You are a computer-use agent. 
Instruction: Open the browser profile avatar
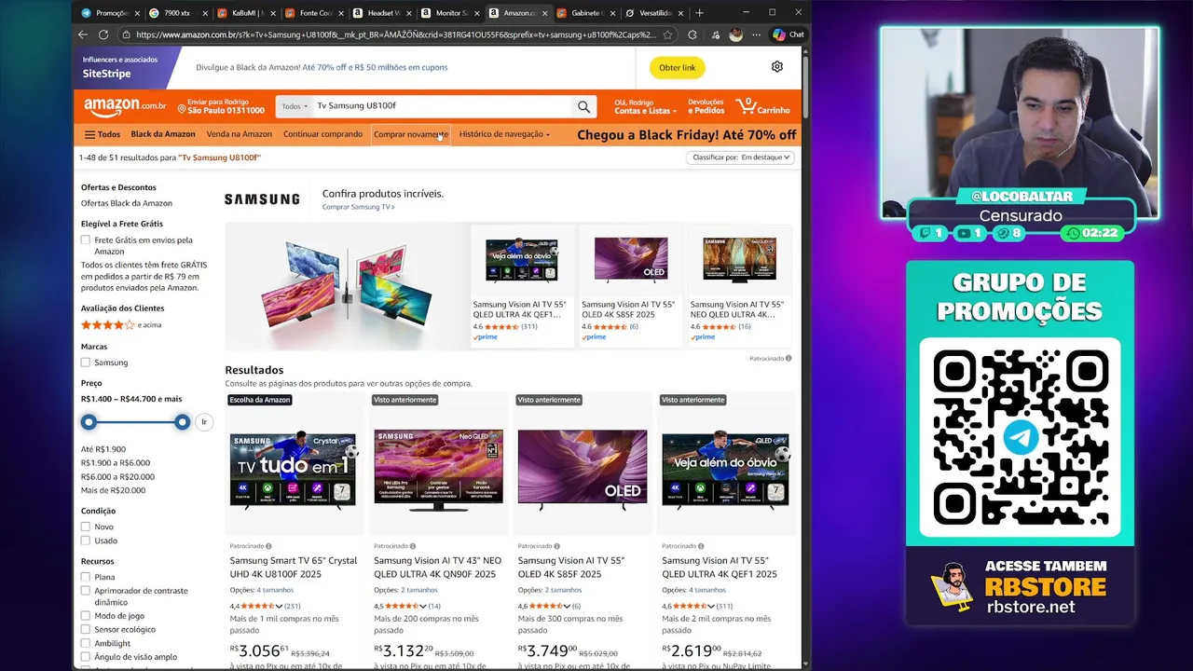[736, 34]
